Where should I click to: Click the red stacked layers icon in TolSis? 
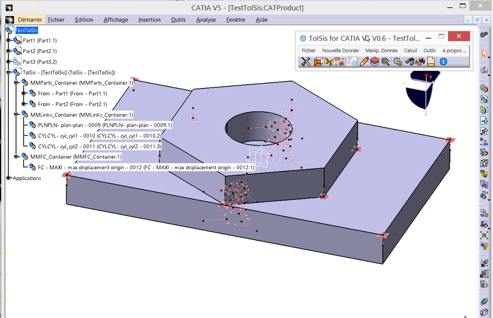coord(375,62)
